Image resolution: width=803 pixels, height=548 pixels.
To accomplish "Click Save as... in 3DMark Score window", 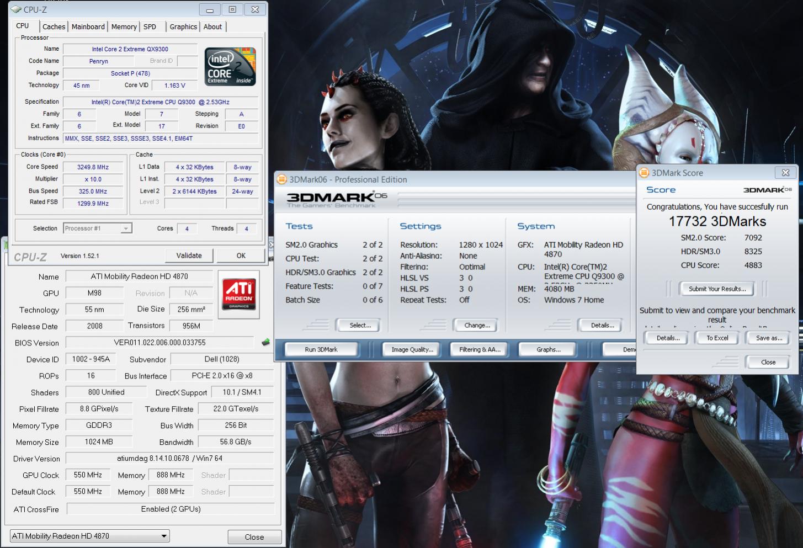I will 769,338.
